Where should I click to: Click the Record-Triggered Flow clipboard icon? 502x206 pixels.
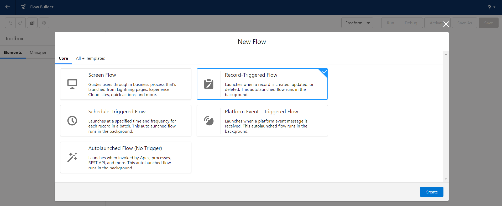coord(209,84)
